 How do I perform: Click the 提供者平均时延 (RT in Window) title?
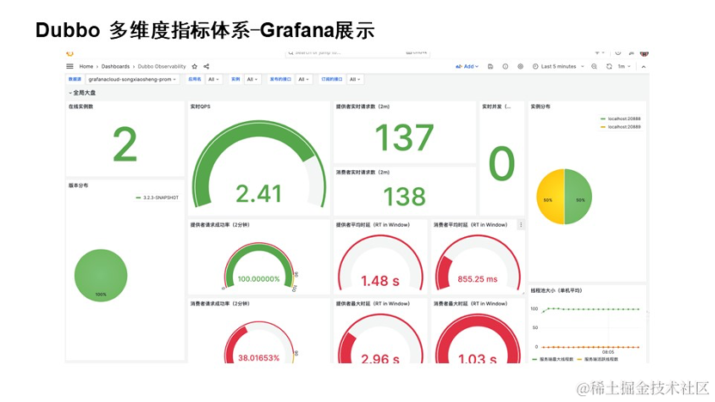tap(373, 225)
